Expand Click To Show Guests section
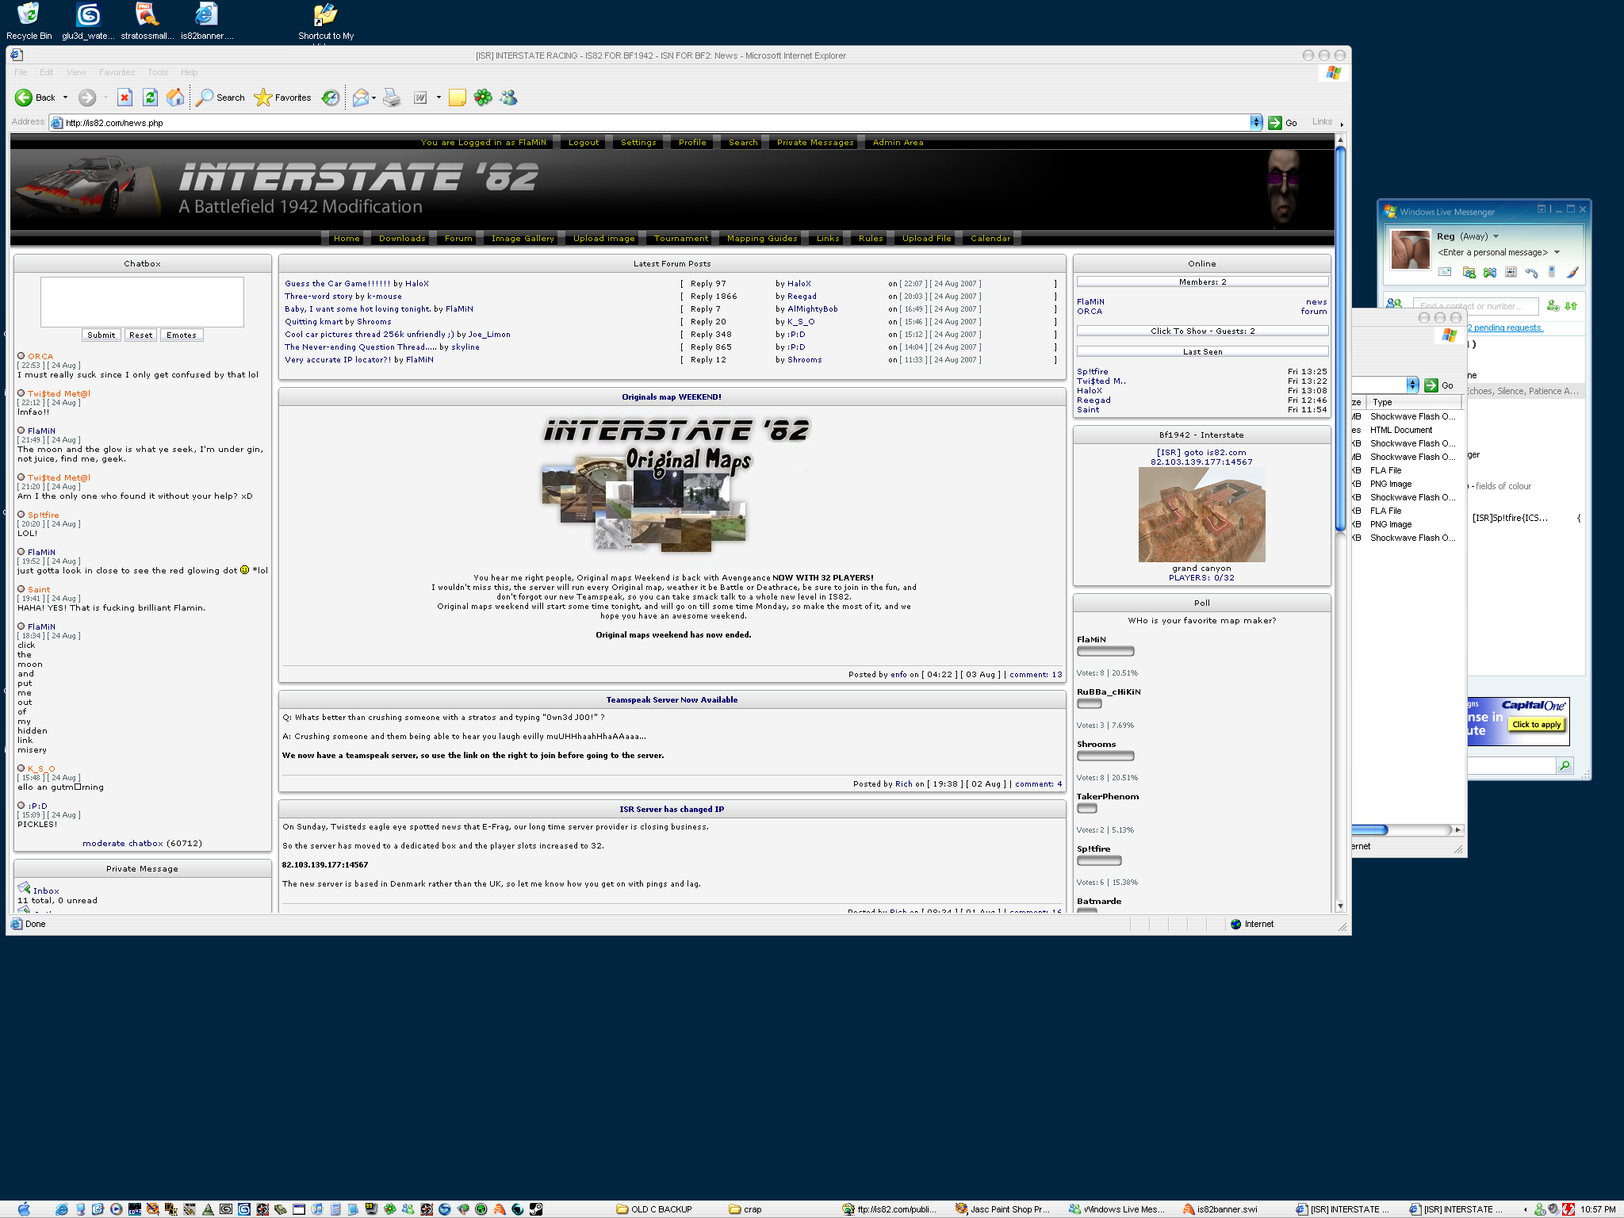This screenshot has height=1218, width=1624. tap(1202, 331)
